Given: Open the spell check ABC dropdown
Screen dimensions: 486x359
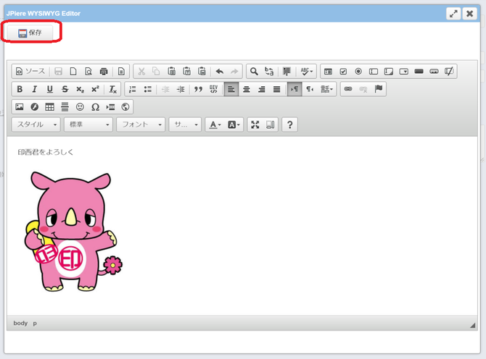Looking at the screenshot, I should 307,72.
